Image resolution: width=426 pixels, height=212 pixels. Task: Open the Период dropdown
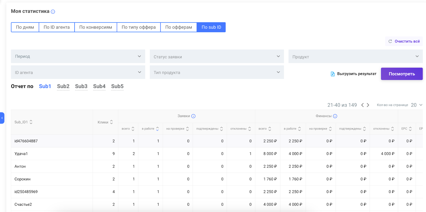[x=78, y=56]
